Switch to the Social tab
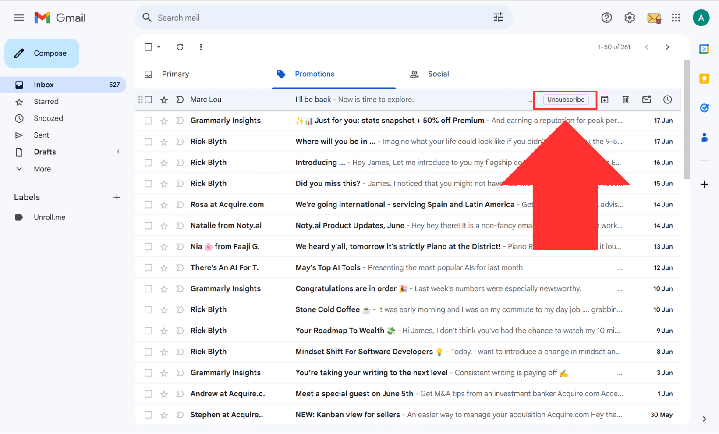The height and width of the screenshot is (434, 719). pos(438,74)
